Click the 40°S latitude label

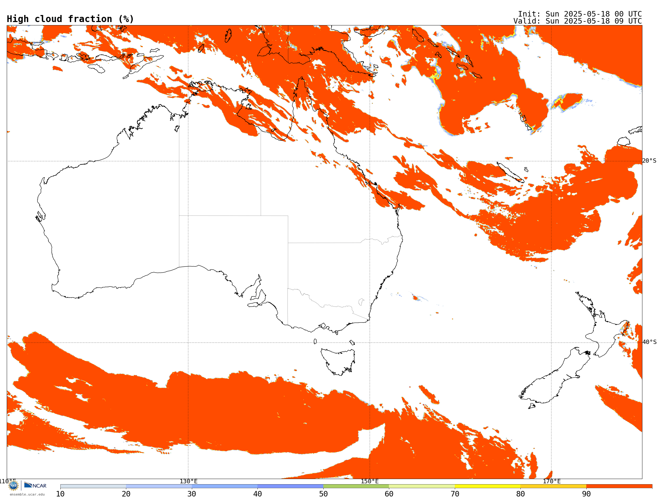click(649, 342)
